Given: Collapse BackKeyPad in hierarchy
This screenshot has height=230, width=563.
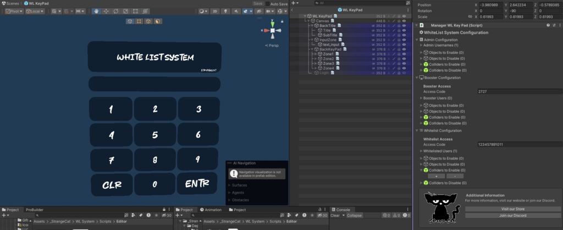Looking at the screenshot, I should click(312, 49).
